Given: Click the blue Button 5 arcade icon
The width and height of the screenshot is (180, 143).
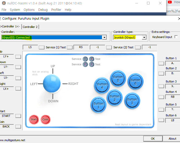Looking at the screenshot, I should click(118, 78).
